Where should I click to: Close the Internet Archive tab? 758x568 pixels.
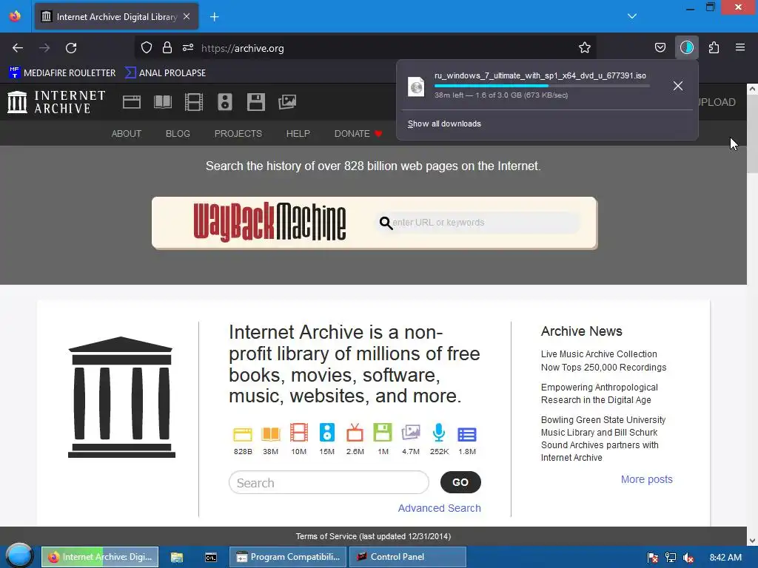(187, 16)
